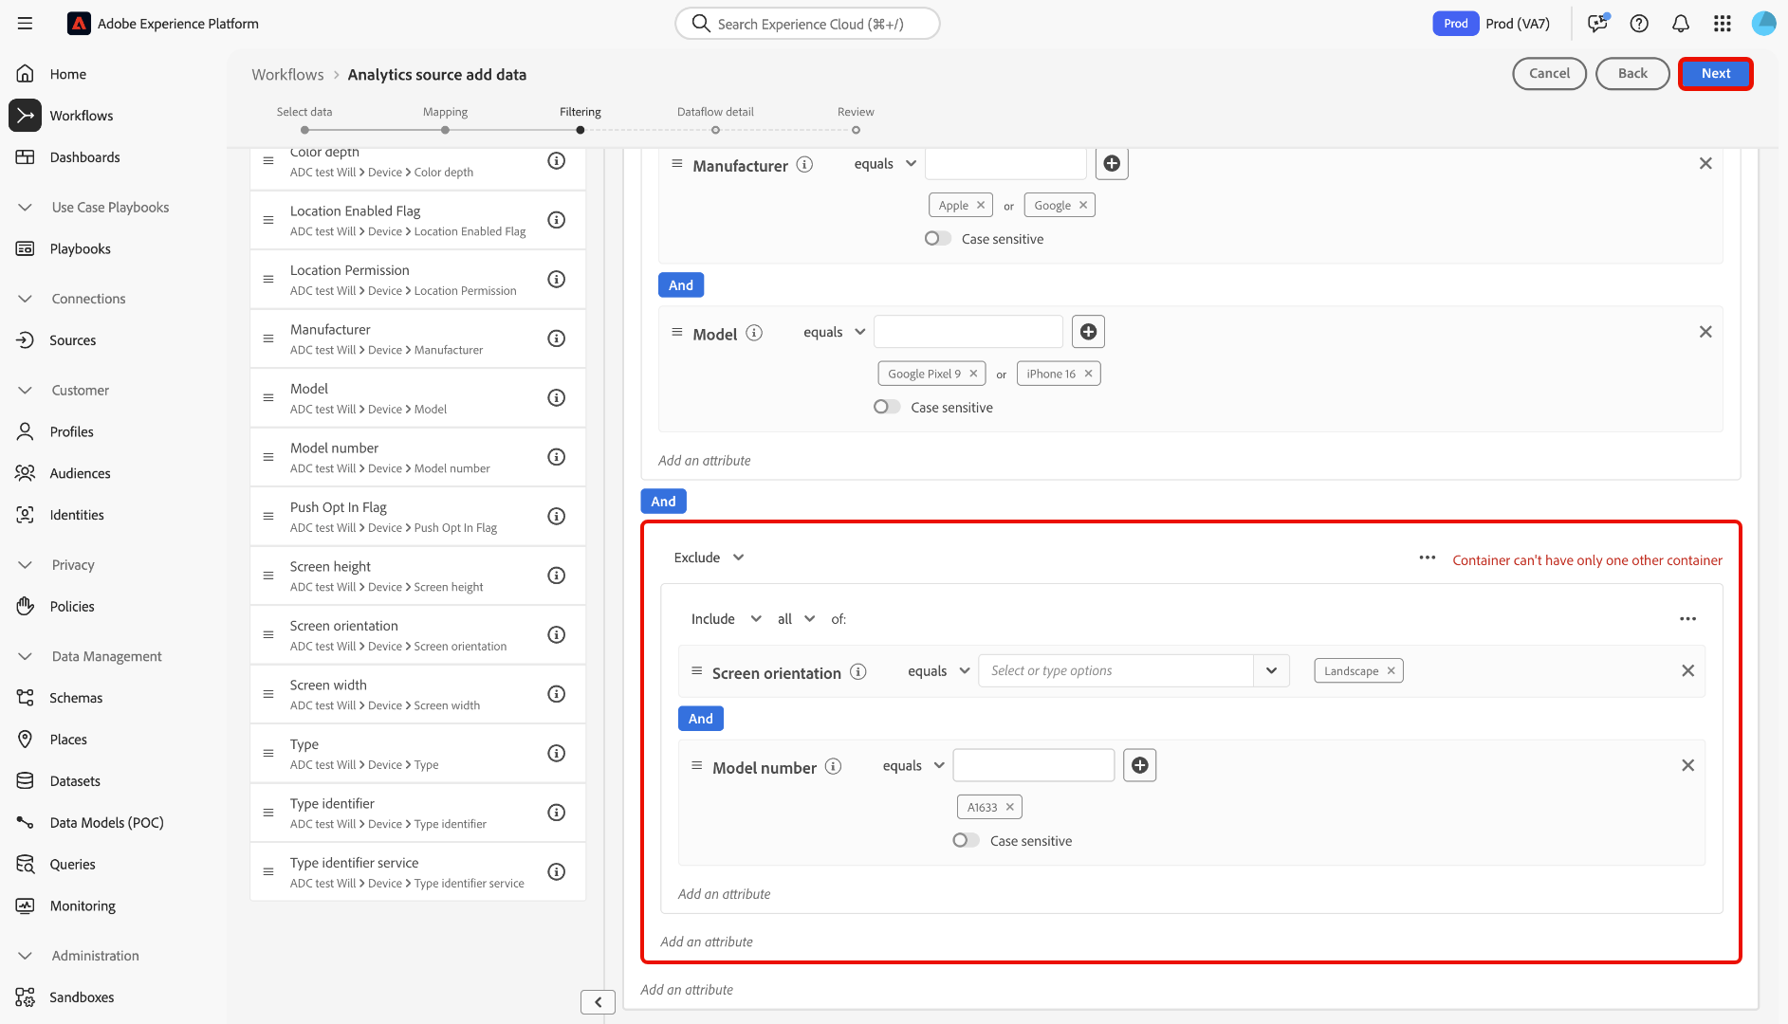
Task: Click And operator between Manufacturer and Model
Action: pyautogui.click(x=681, y=285)
